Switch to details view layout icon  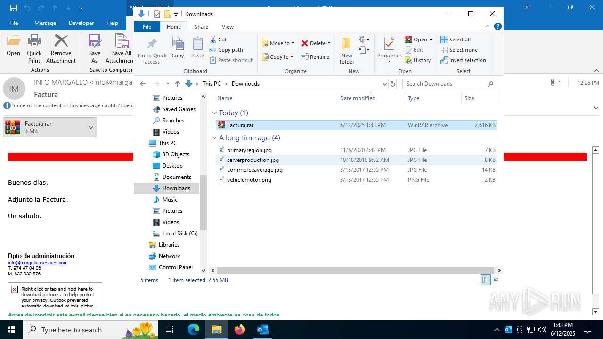click(x=486, y=280)
